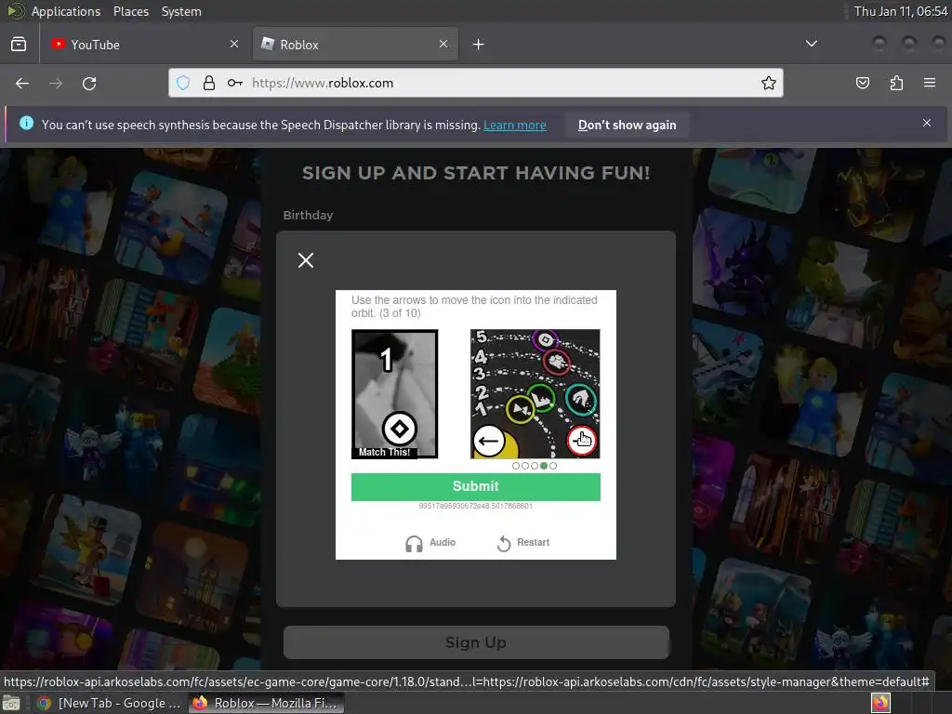The height and width of the screenshot is (714, 952).
Task: Select the third puzzle progress dot
Action: coord(535,466)
